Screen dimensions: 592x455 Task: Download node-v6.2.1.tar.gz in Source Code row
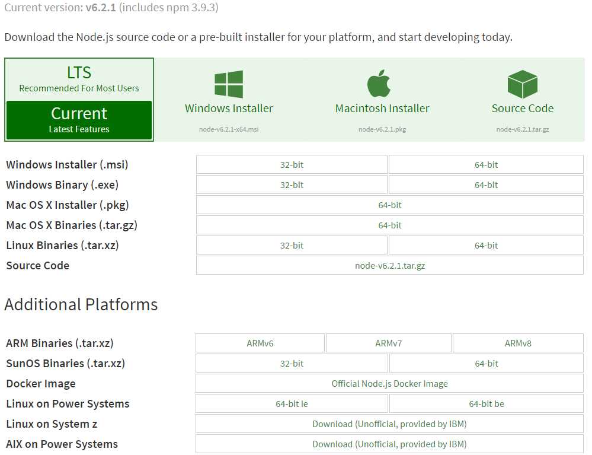(390, 266)
